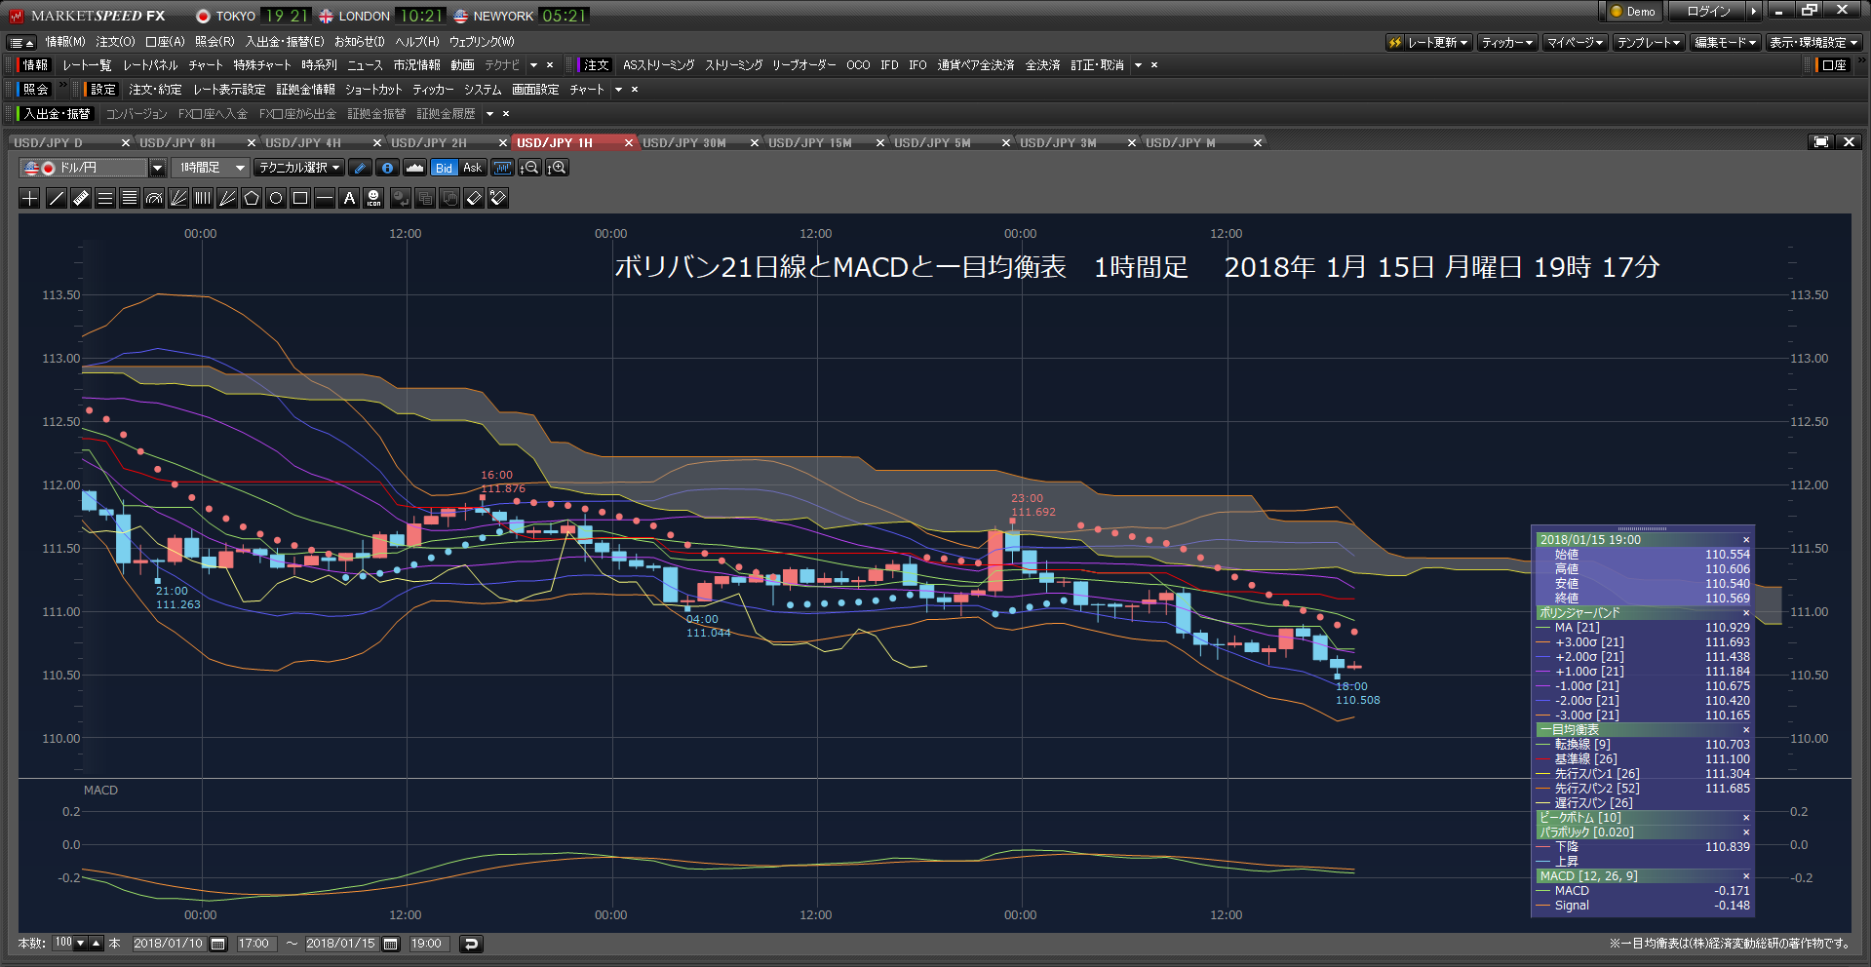Viewport: 1871px width, 967px height.
Task: Click the MA [21] green line swatch
Action: [1543, 629]
